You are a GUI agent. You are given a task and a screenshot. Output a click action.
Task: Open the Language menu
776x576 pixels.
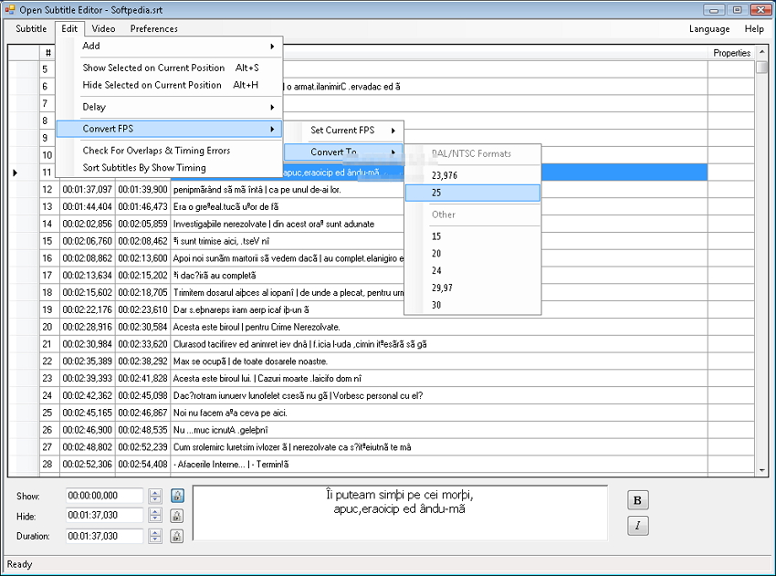pyautogui.click(x=709, y=28)
